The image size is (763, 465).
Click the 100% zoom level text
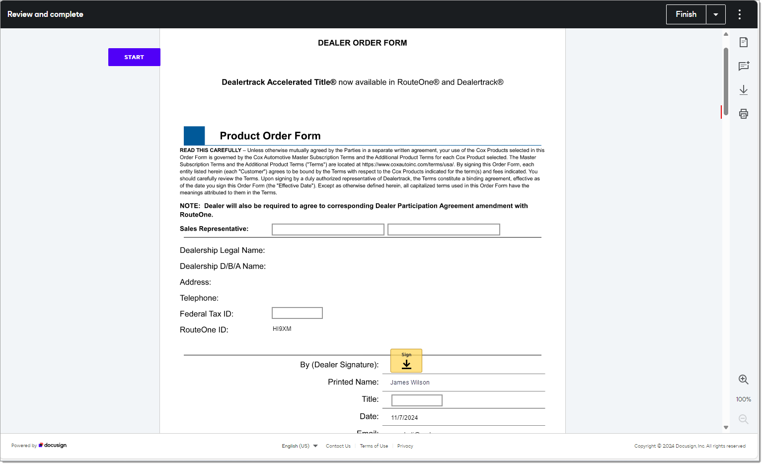click(x=744, y=399)
